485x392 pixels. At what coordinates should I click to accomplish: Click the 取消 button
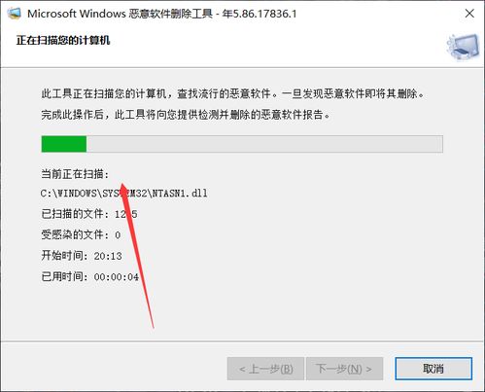433,369
